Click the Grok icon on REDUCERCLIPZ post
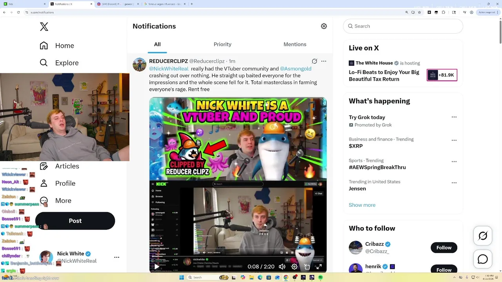Screen dimensions: 502x282 314,61
